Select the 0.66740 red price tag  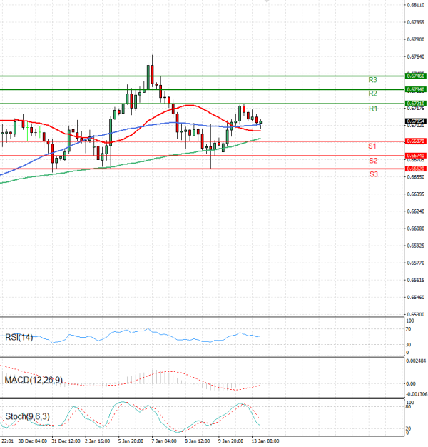[x=415, y=155]
